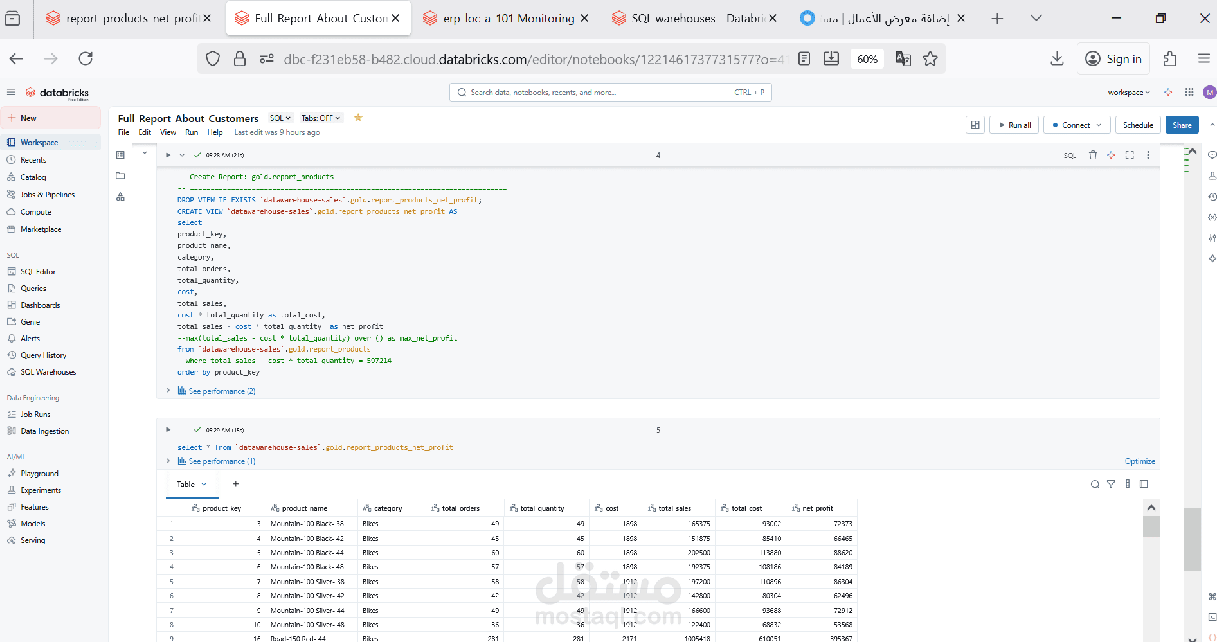Open the SQL language dropdown
The image size is (1217, 642).
pyautogui.click(x=280, y=118)
